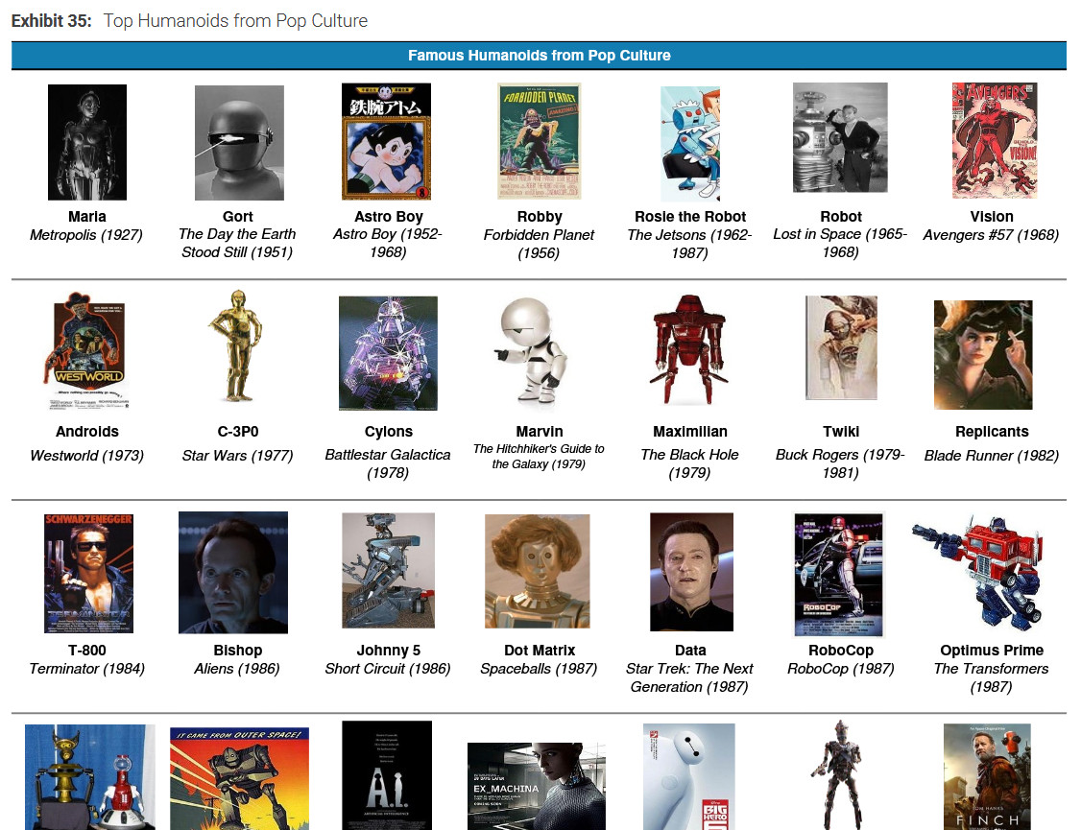Open the Twiki Buck Rogers picture

(x=841, y=348)
